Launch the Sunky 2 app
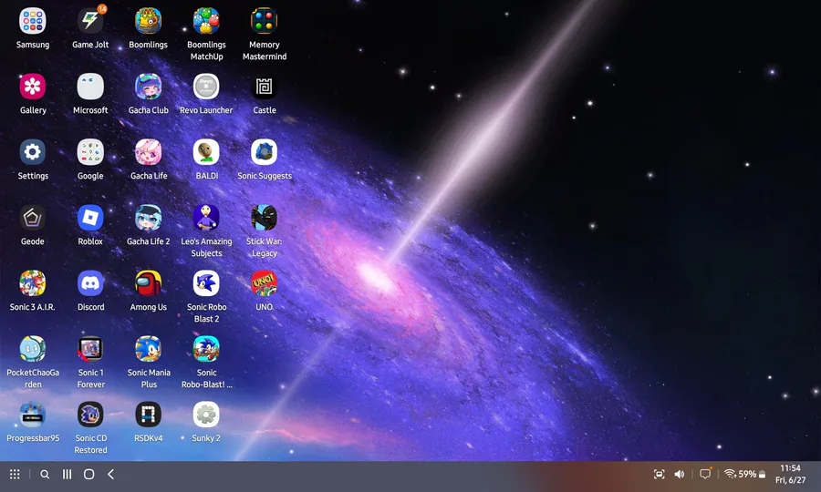The width and height of the screenshot is (821, 492). point(206,415)
